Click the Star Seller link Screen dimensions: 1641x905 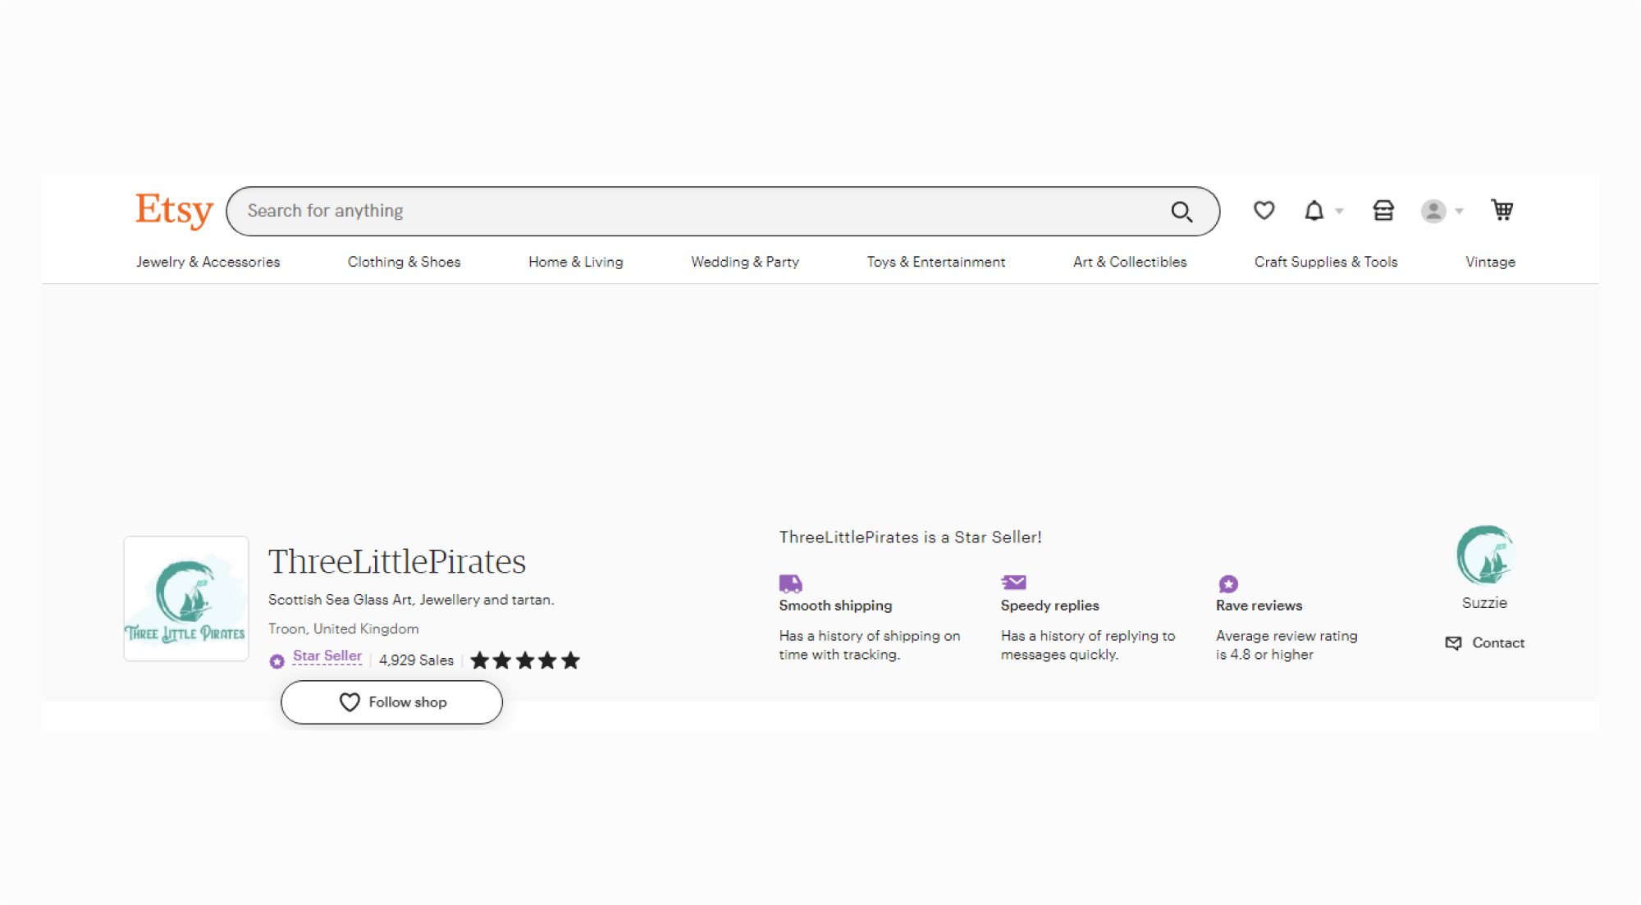click(327, 656)
